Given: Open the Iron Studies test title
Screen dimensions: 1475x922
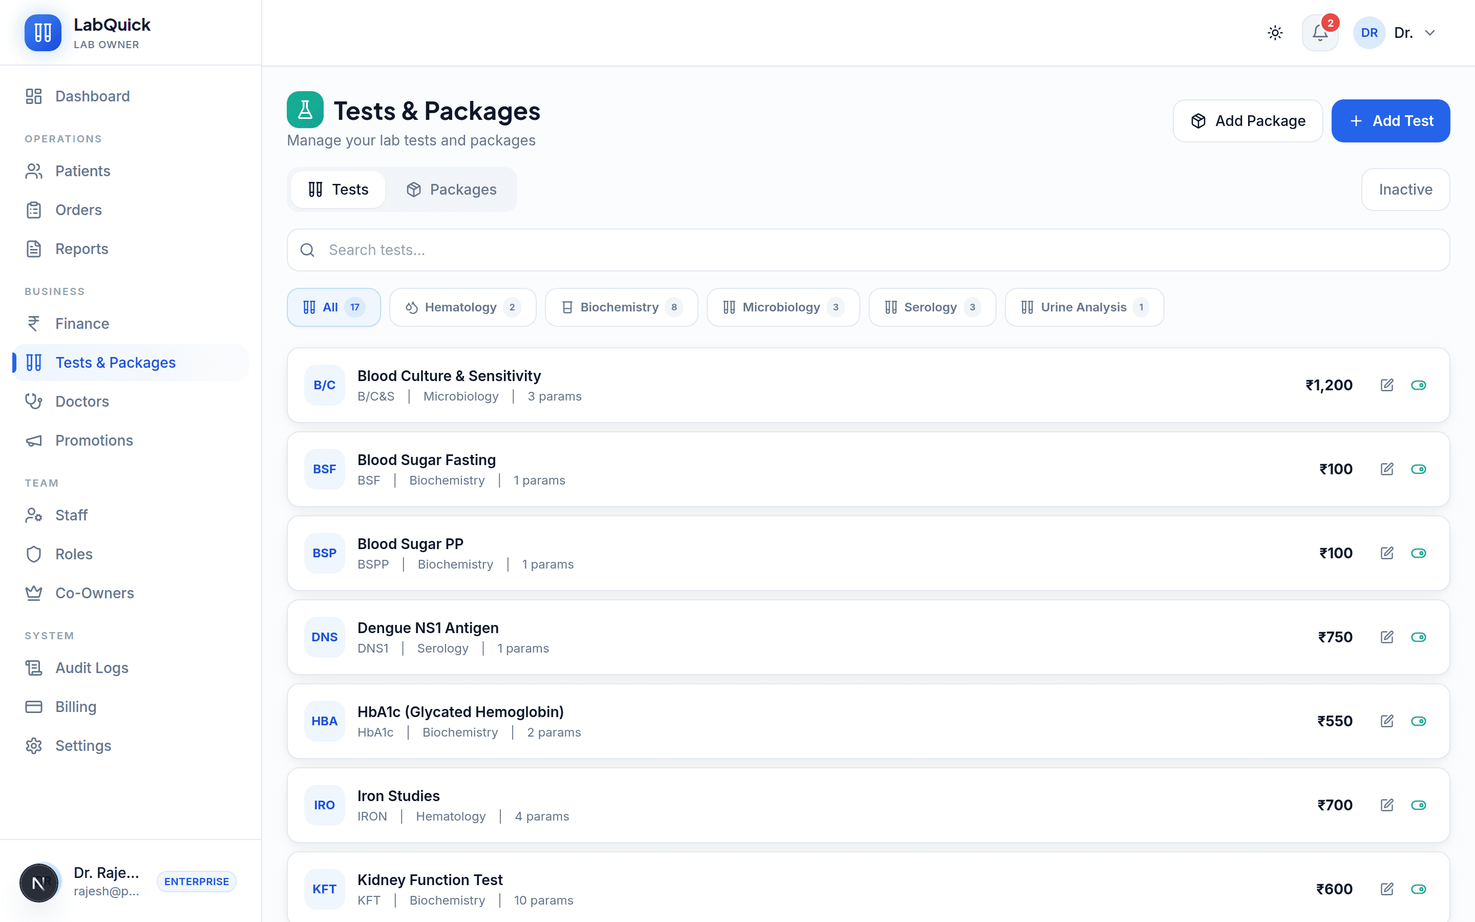Looking at the screenshot, I should (x=398, y=796).
